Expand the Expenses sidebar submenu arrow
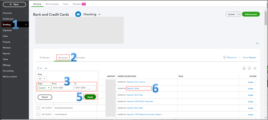Screen dimensions: 268x120 click(x=26, y=30)
